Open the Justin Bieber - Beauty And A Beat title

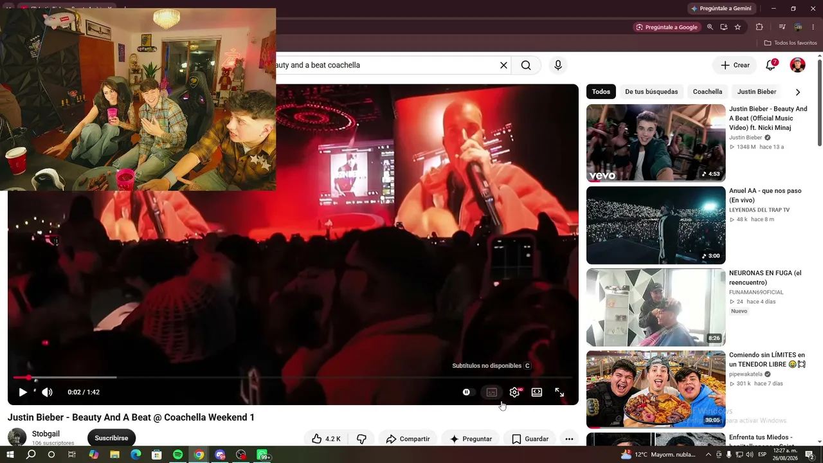click(768, 118)
